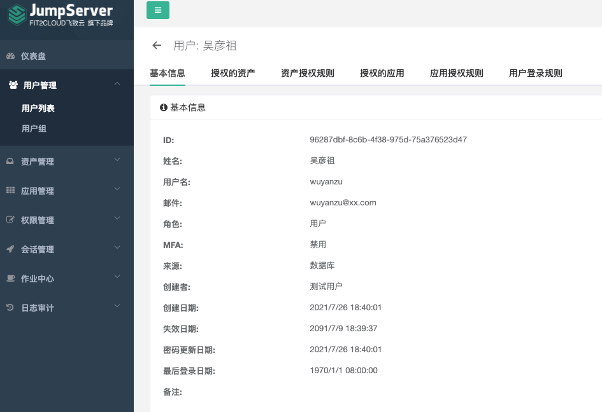Switch to the 资产授权规则 tab
Screen dimensions: 602x412
[308, 73]
